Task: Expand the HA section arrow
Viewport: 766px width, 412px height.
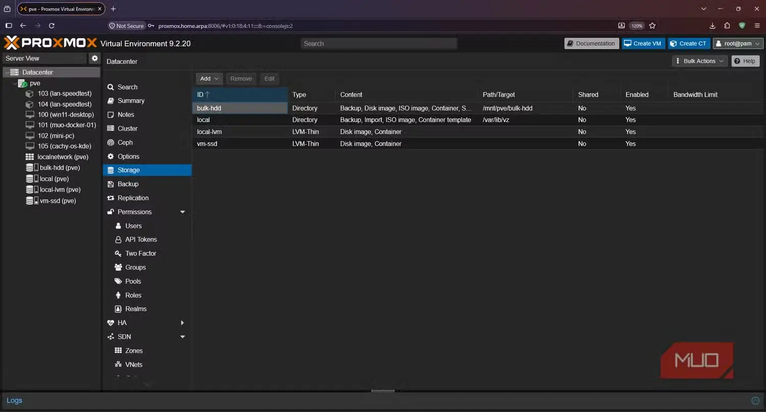Action: (182, 323)
